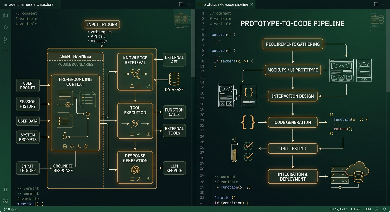Click the warnings count in status bar

(x=14, y=209)
